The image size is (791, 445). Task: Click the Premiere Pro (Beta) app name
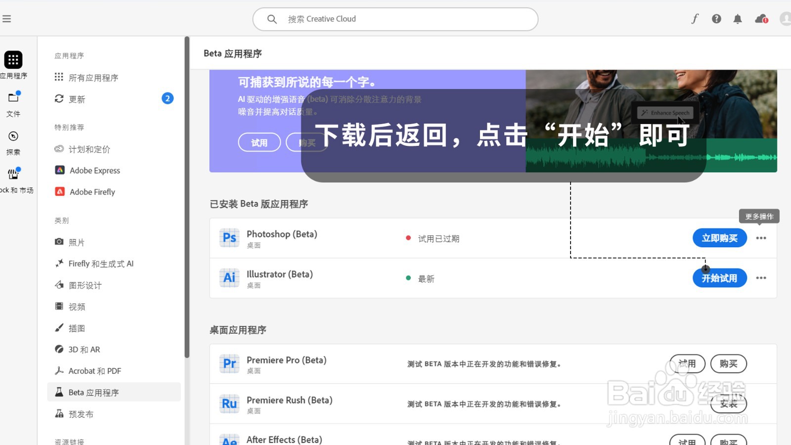point(287,360)
